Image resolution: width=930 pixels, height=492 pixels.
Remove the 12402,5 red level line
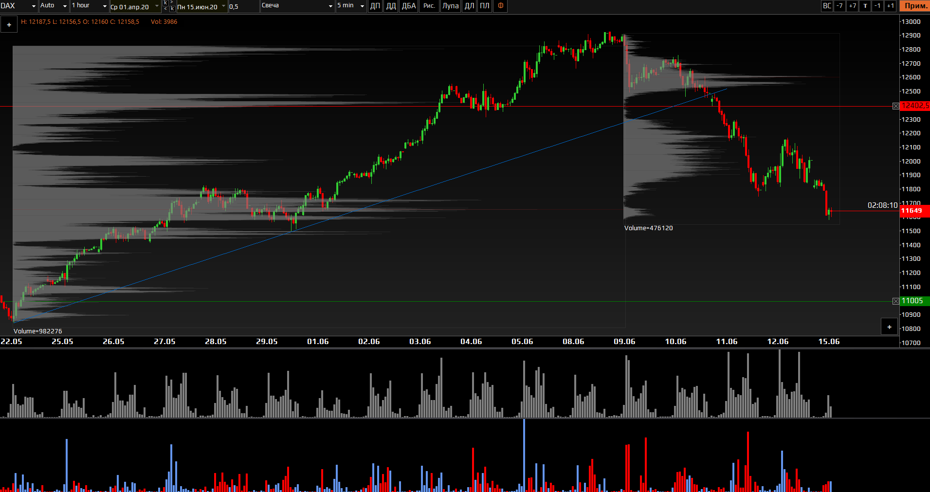pos(895,106)
